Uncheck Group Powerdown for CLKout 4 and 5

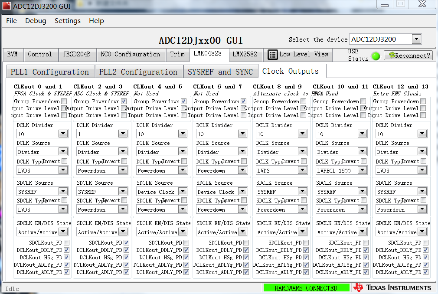point(183,101)
